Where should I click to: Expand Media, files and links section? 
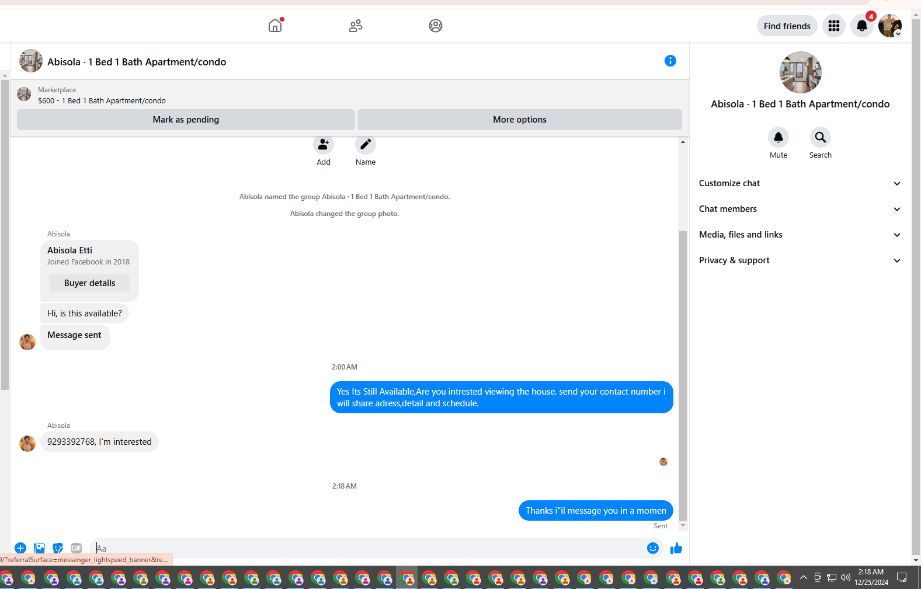coord(800,235)
